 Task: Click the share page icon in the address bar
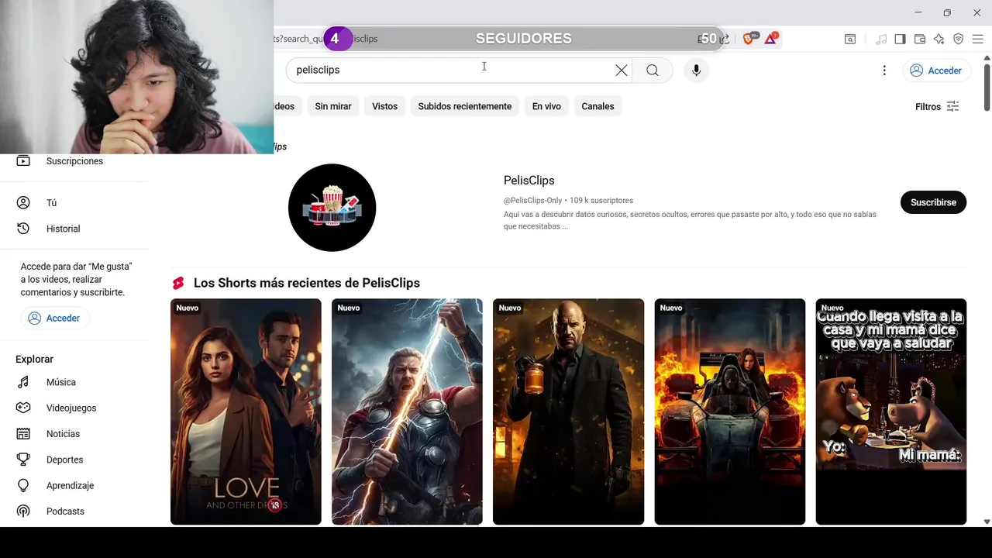click(723, 39)
